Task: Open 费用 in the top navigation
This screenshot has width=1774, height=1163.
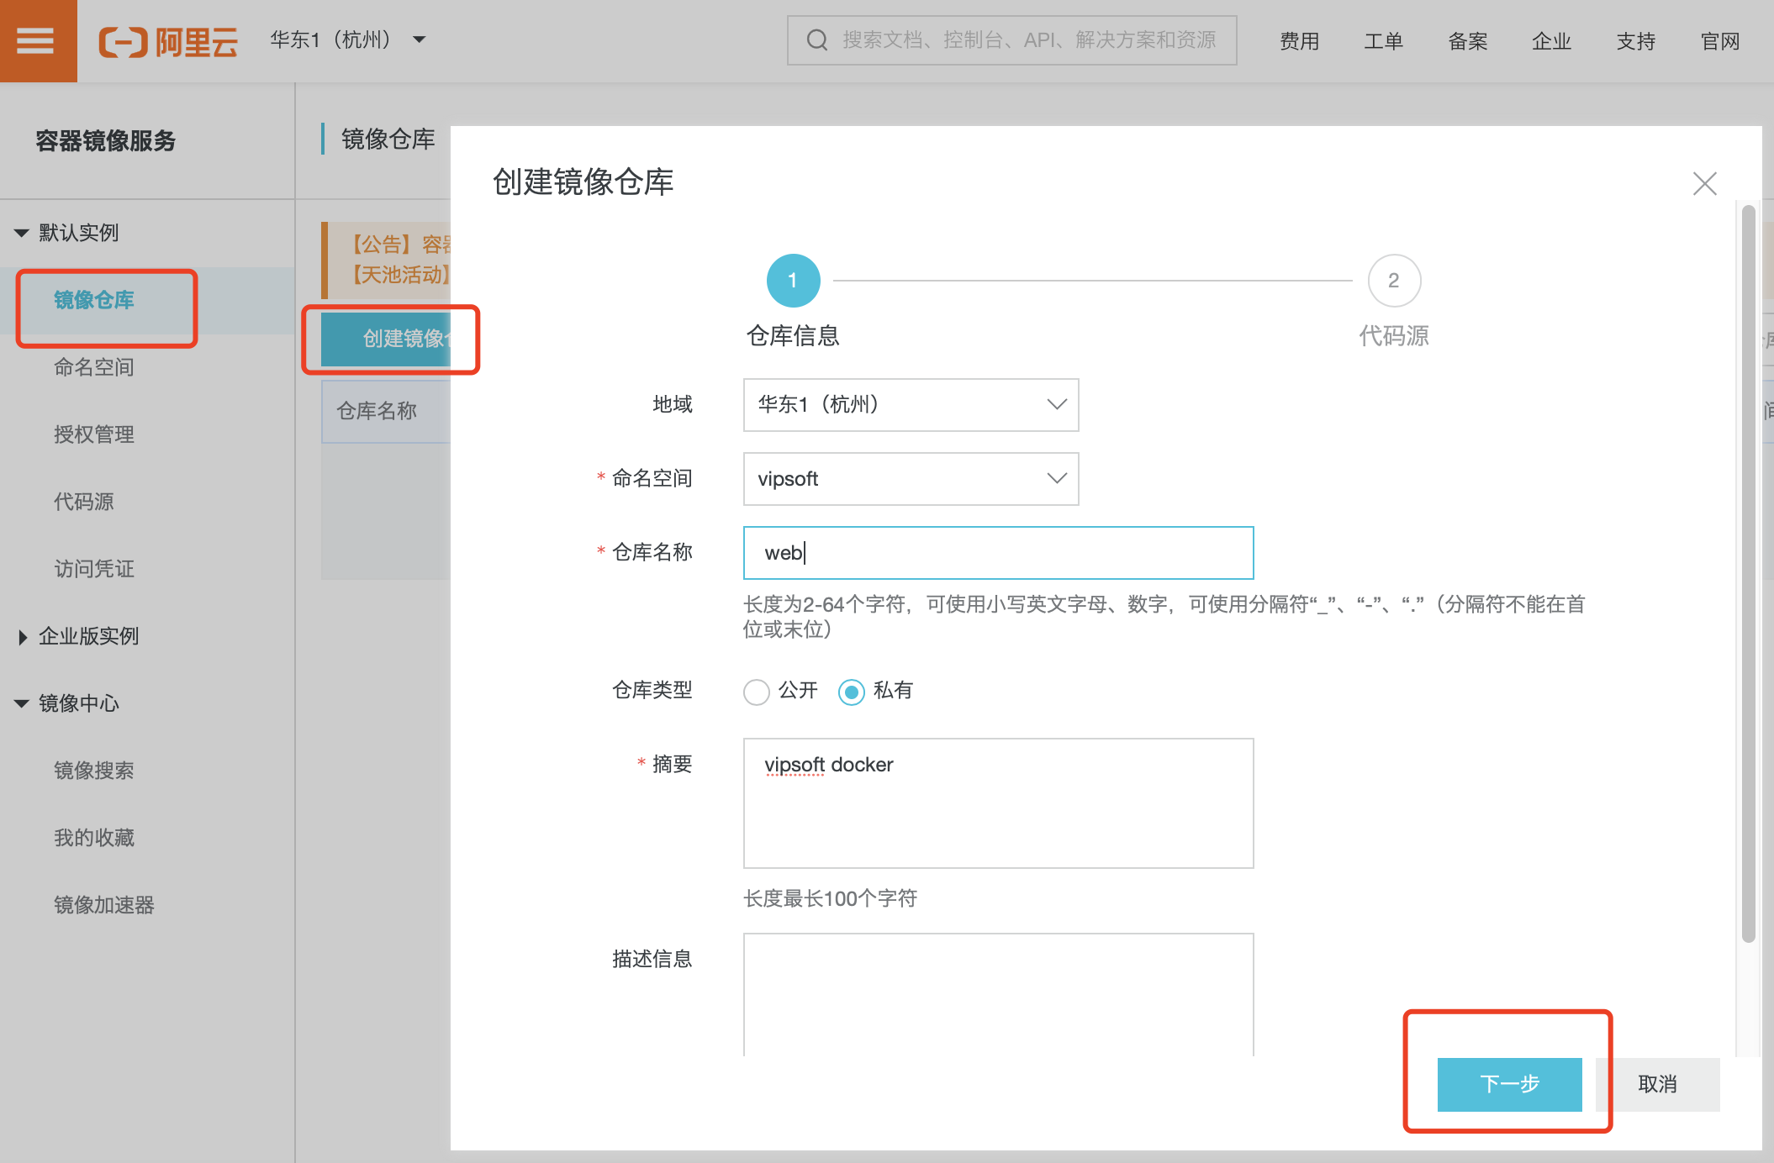Action: 1300,40
